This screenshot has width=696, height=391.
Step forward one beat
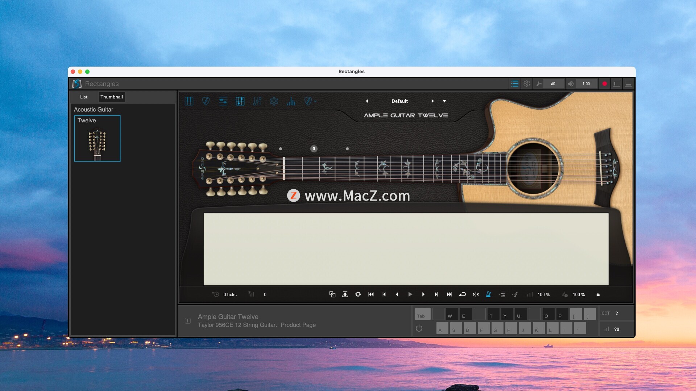coord(423,294)
